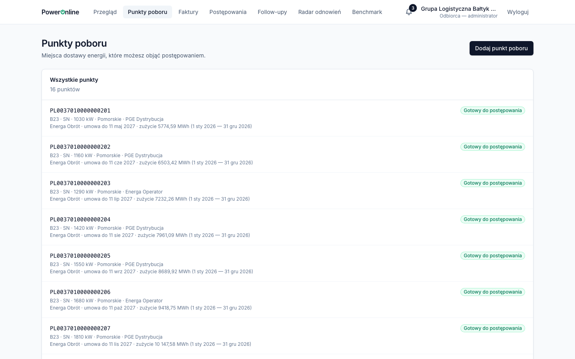Click the 1030 kW Pomorskie details line
This screenshot has height=359, width=575.
tap(107, 119)
